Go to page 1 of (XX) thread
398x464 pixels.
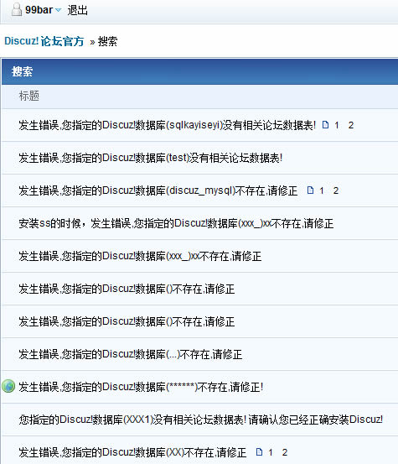coord(271,452)
